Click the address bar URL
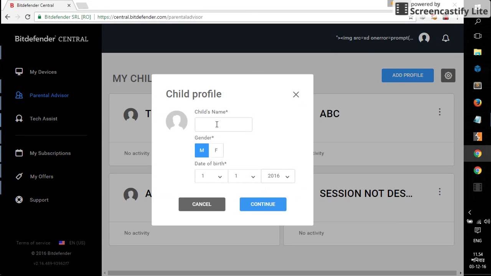491x276 pixels. 150,17
